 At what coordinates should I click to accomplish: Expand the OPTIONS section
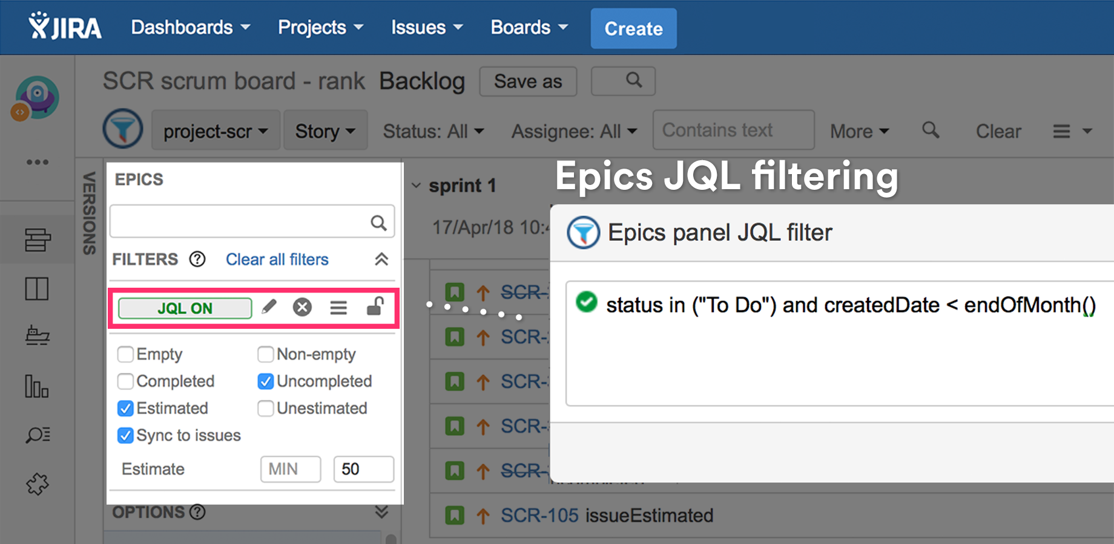pos(381,512)
